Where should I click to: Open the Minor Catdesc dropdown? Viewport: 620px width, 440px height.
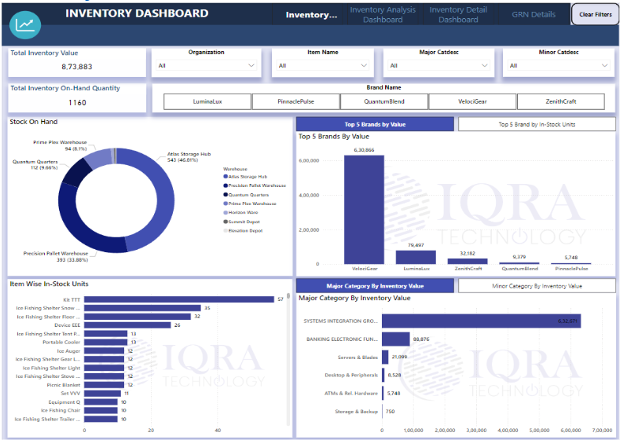[x=559, y=66]
